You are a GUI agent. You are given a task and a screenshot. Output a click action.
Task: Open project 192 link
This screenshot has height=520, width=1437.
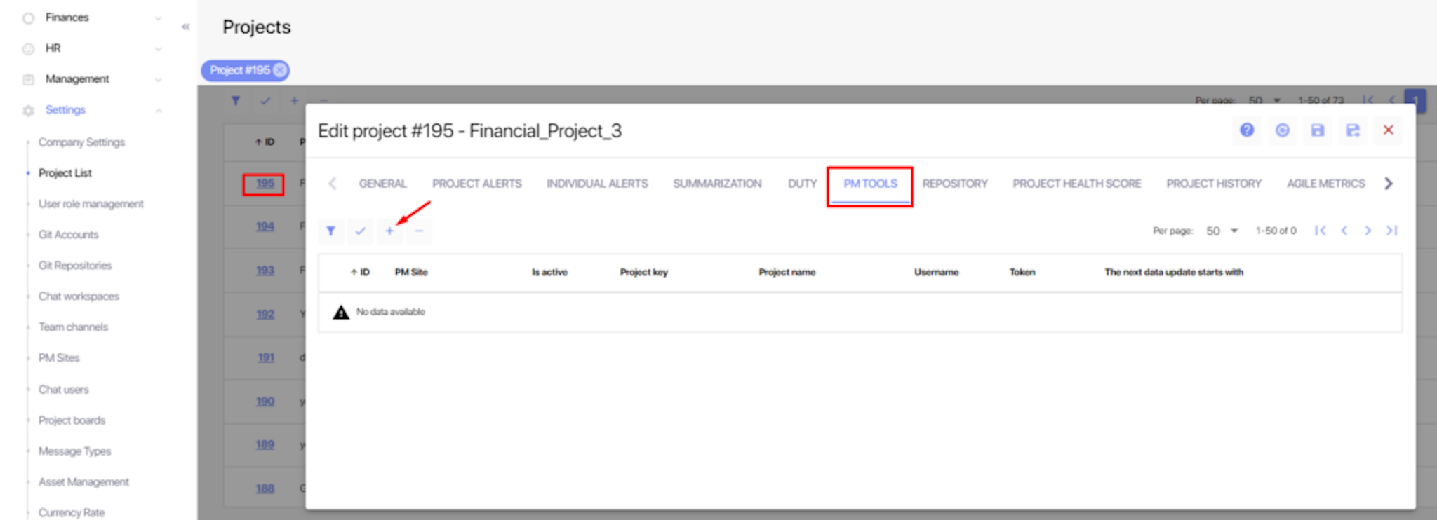265,315
